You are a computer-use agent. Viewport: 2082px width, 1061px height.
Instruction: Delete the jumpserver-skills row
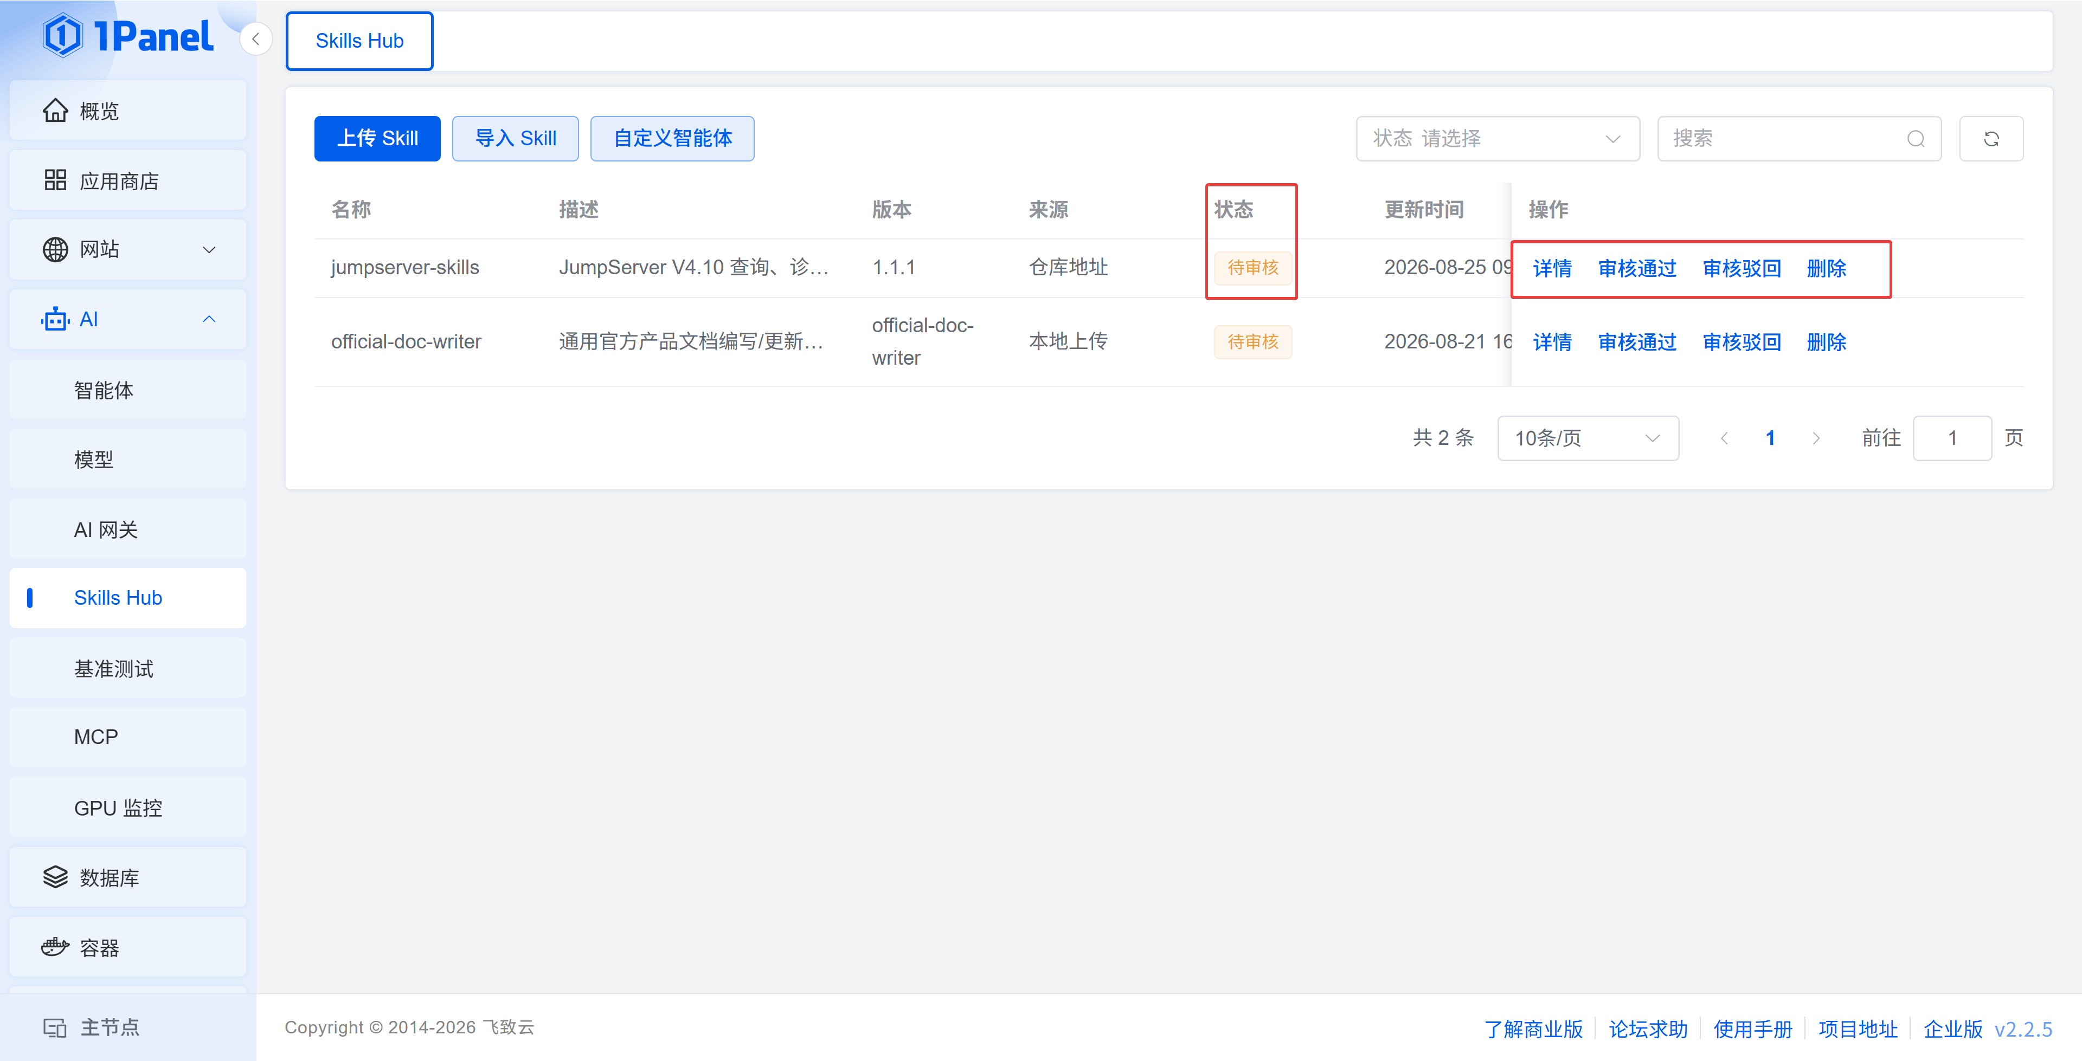pyautogui.click(x=1827, y=268)
